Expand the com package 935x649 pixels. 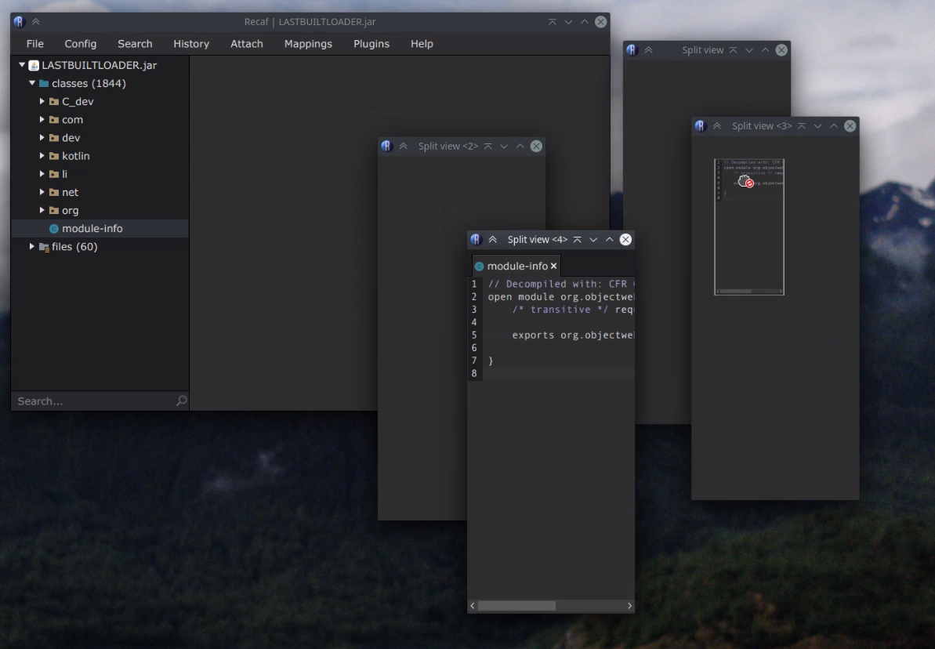pyautogui.click(x=42, y=119)
